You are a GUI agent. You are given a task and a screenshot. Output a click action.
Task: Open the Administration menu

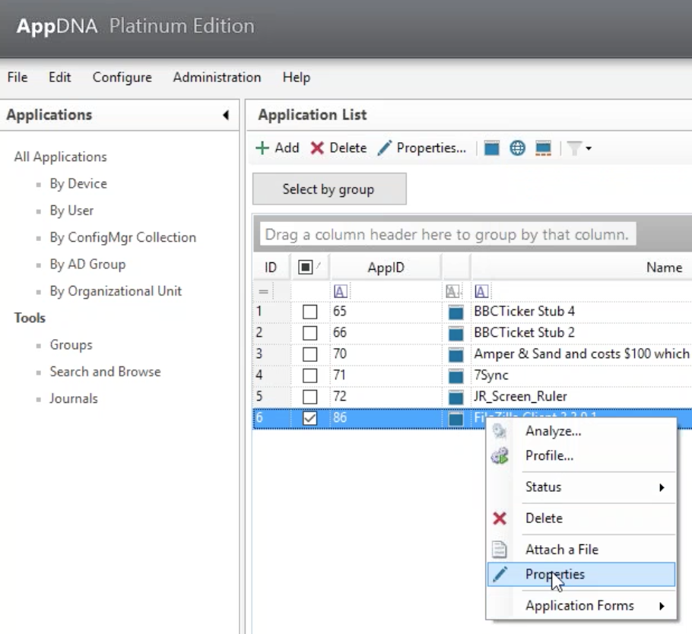(x=217, y=78)
